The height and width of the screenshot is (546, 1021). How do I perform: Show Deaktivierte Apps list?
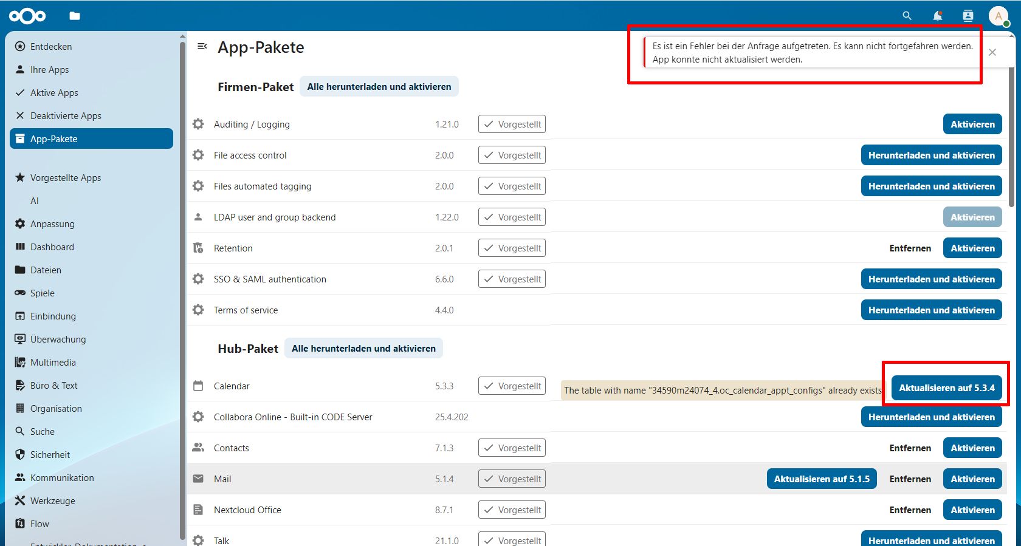91,115
